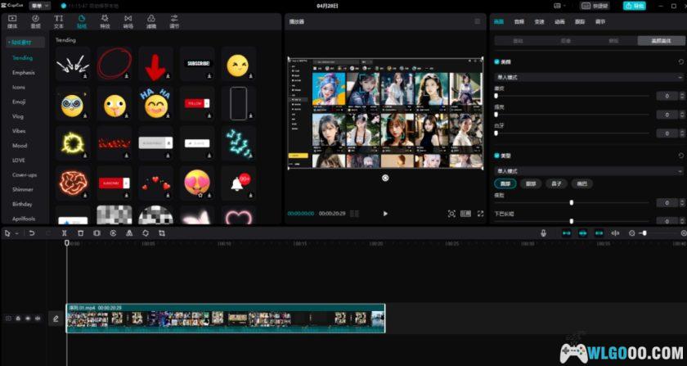The height and width of the screenshot is (366, 687).
Task: Toggle the first beauty section checkbox
Action: 497,62
